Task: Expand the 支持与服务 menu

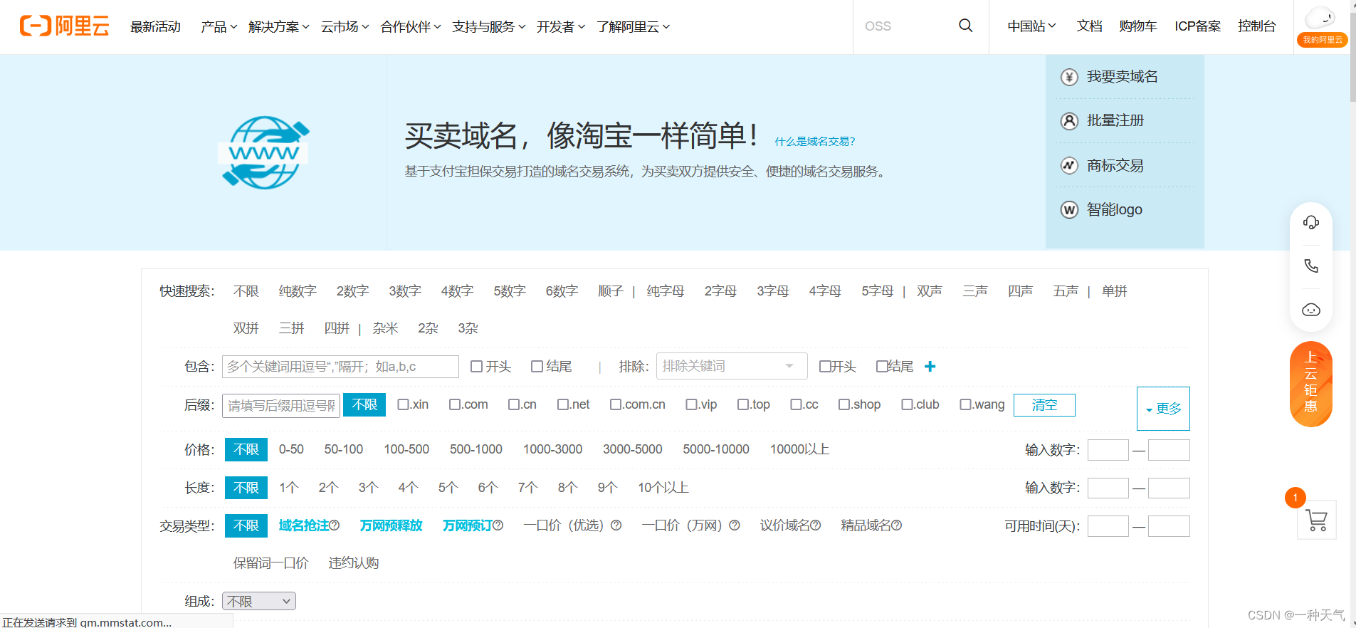Action: pos(489,26)
